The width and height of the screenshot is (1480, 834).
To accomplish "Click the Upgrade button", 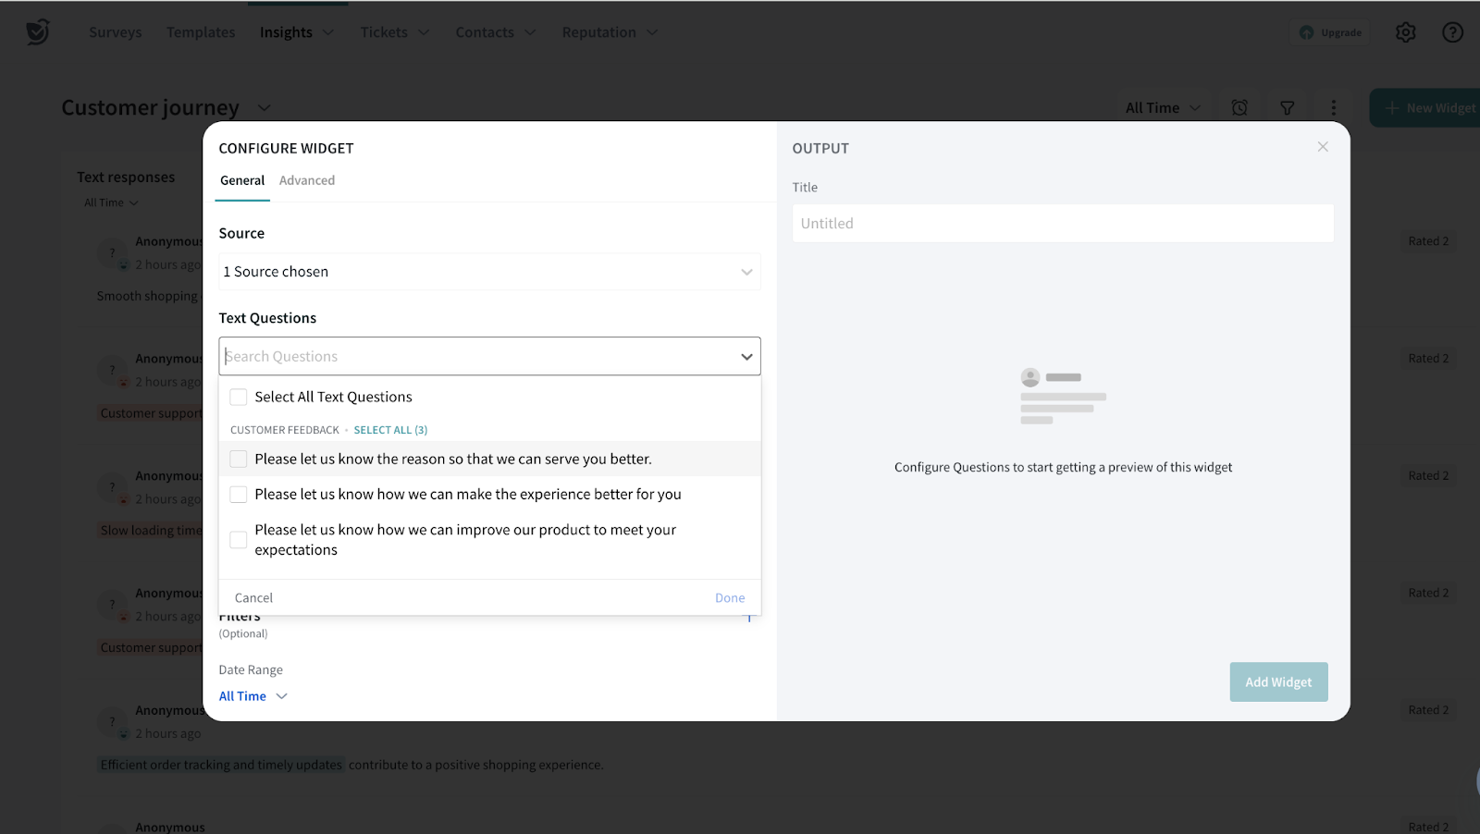I will [1330, 32].
